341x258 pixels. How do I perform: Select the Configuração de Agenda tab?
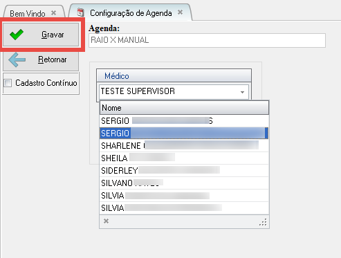131,13
